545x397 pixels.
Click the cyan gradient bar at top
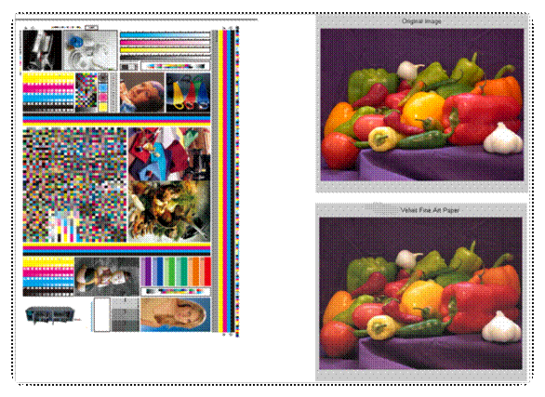click(166, 34)
